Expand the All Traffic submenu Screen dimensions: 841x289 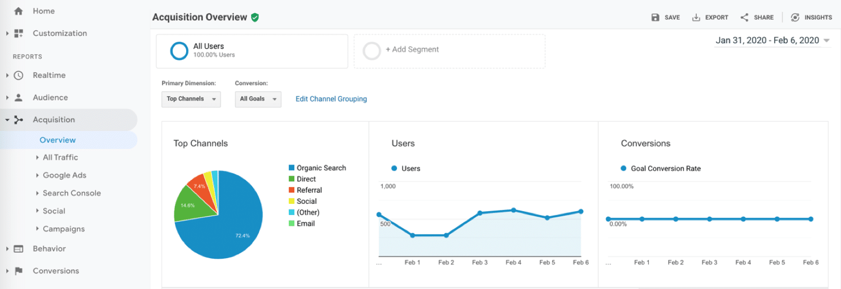[60, 157]
